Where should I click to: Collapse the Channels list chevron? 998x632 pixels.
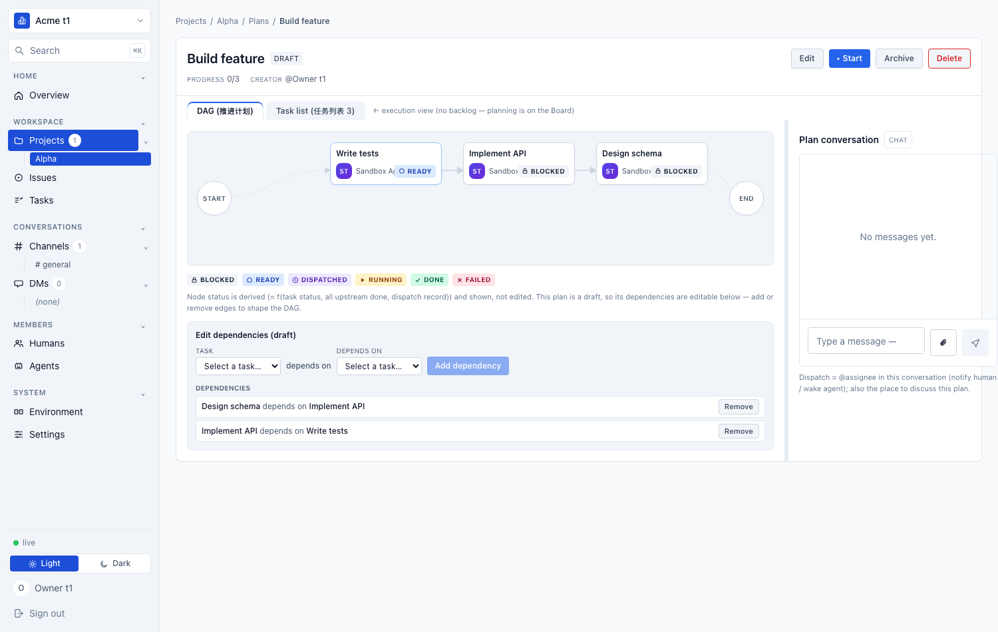(146, 248)
